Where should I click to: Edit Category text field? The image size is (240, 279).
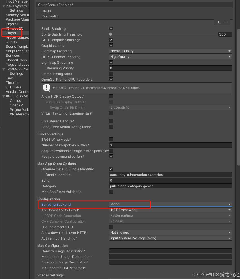pos(171,186)
